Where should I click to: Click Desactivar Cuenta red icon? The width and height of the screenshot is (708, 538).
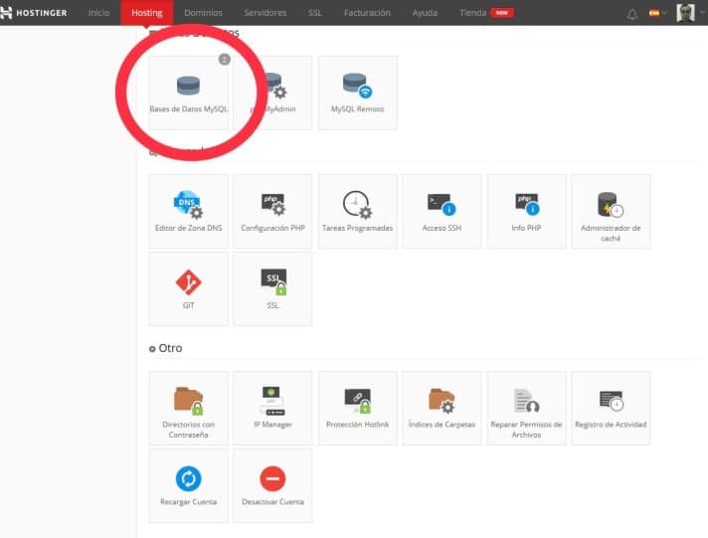pos(272,478)
